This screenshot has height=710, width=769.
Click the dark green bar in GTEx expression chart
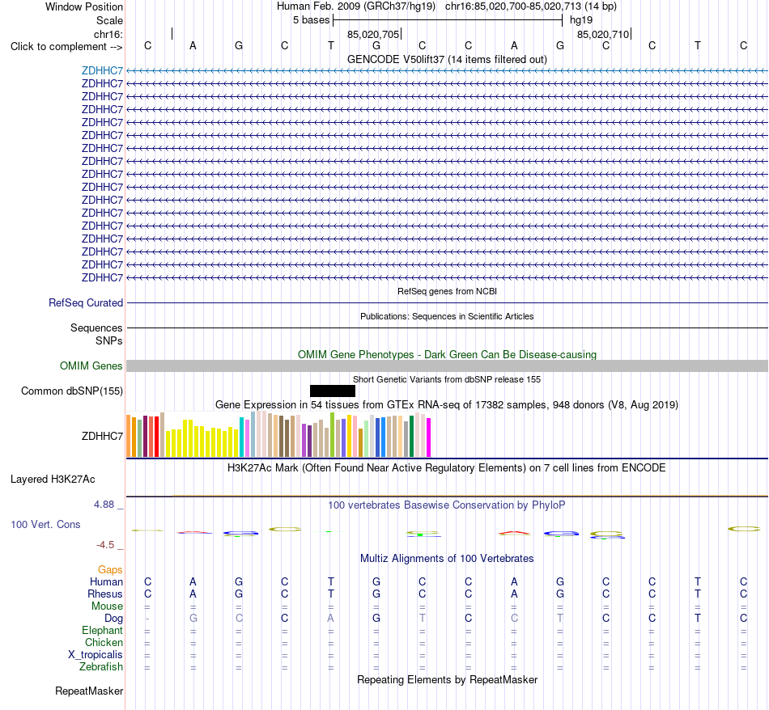click(411, 436)
